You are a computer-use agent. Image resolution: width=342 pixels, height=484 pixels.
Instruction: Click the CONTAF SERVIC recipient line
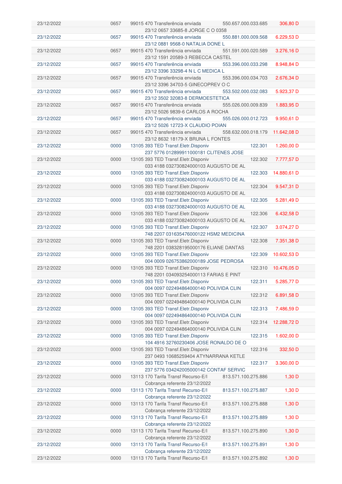coord(195,370)
